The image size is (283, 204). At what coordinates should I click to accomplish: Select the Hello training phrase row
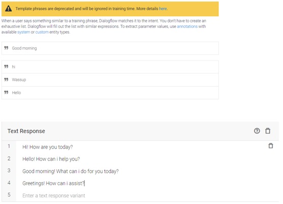pyautogui.click(x=110, y=93)
